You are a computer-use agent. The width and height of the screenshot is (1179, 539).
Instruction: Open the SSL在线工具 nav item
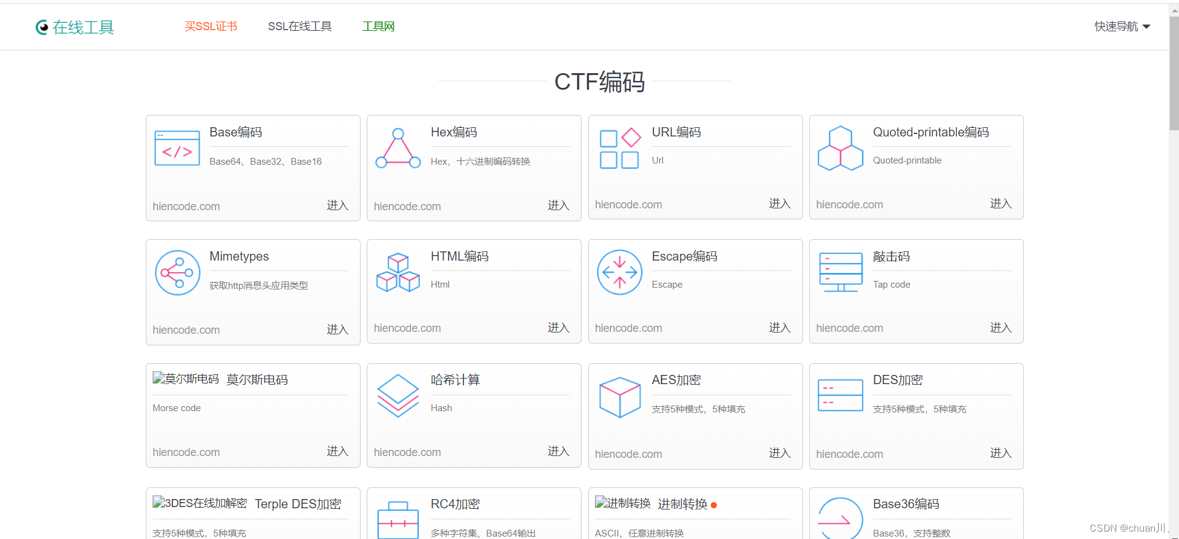point(300,26)
